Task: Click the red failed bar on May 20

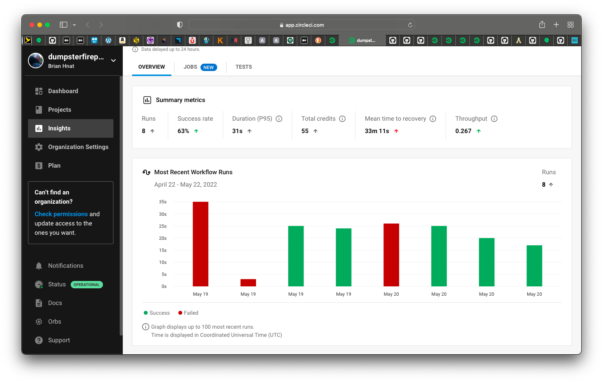Action: [391, 255]
